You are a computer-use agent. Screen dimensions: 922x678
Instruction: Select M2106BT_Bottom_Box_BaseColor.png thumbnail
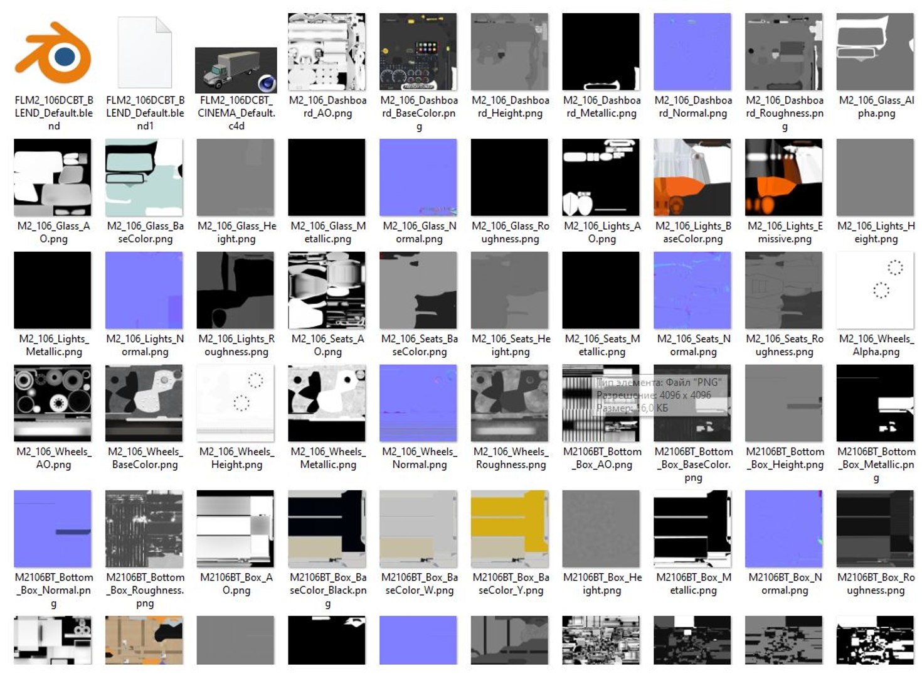pos(692,404)
